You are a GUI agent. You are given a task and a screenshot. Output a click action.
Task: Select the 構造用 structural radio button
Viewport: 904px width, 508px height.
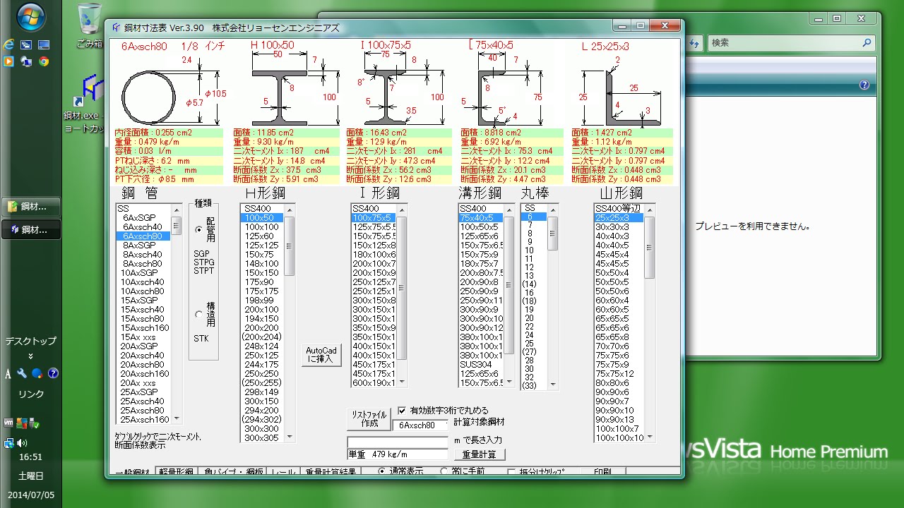(x=199, y=315)
